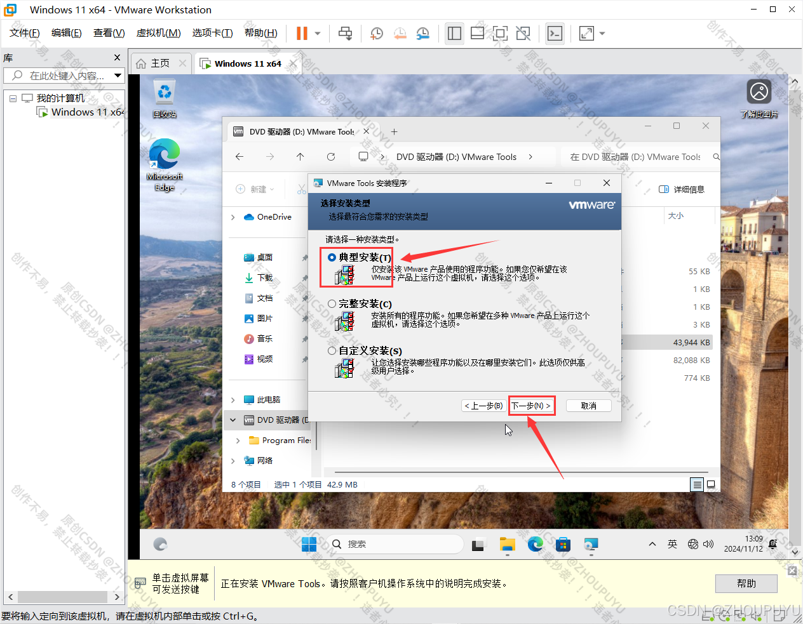Open library search dropdown arrow

pyautogui.click(x=118, y=76)
